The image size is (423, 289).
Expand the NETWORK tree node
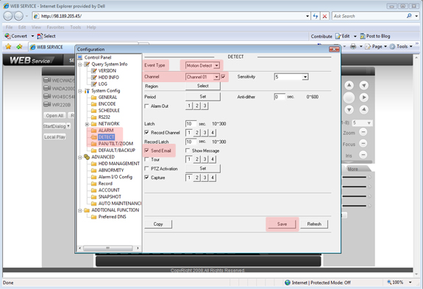[87, 124]
